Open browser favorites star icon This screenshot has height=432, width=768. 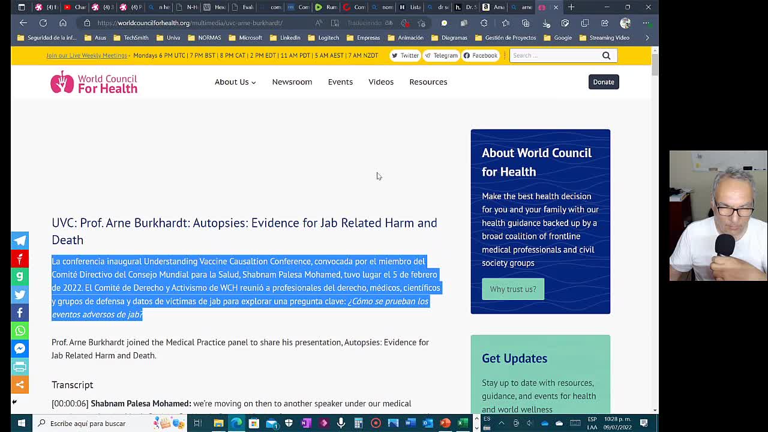tap(506, 23)
